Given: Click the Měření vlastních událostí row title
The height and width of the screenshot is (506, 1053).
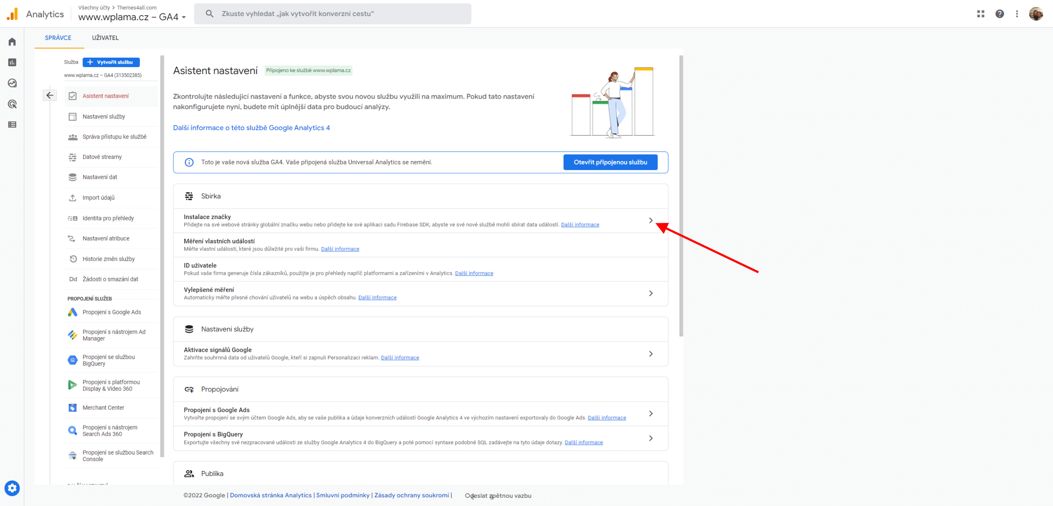Looking at the screenshot, I should click(x=219, y=241).
